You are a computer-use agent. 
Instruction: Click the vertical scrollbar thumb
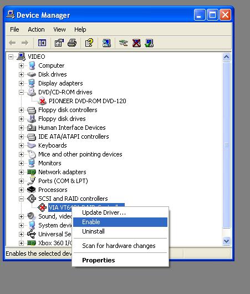[226, 145]
